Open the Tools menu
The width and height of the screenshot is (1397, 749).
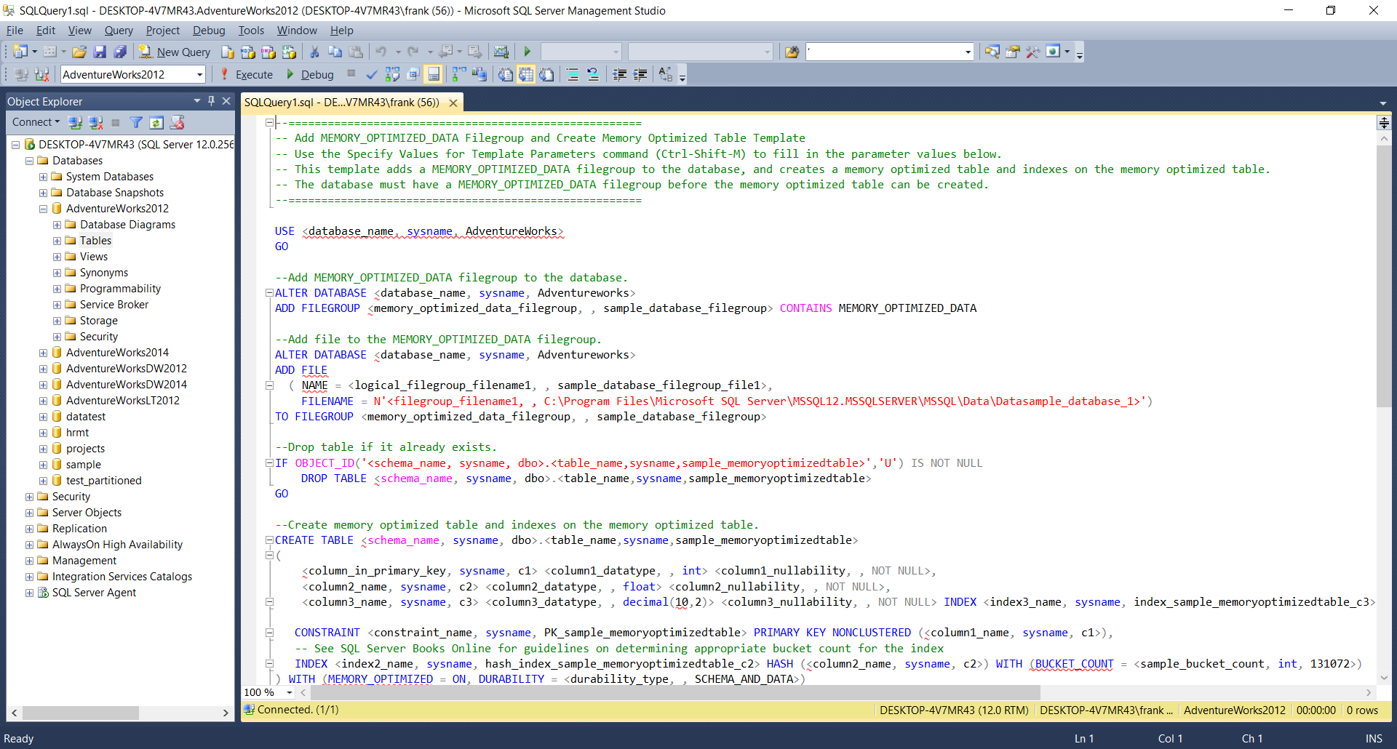(251, 31)
